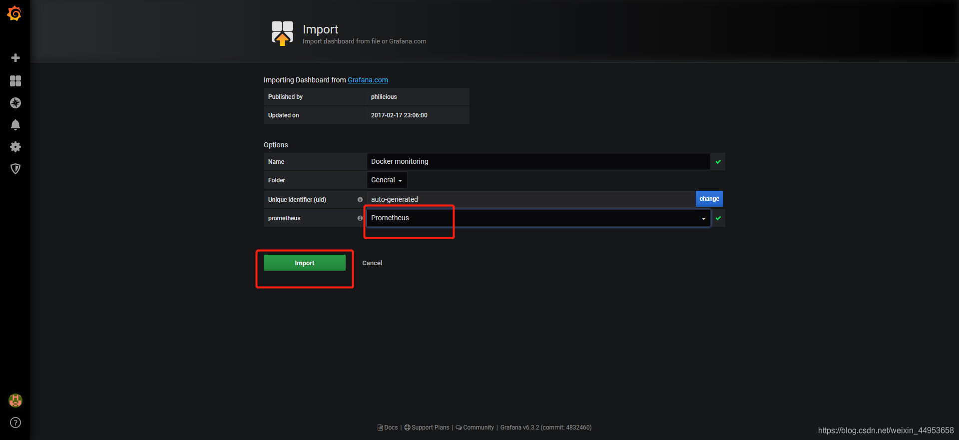Click the Options section heading
Screen dimensions: 959x440
276,145
